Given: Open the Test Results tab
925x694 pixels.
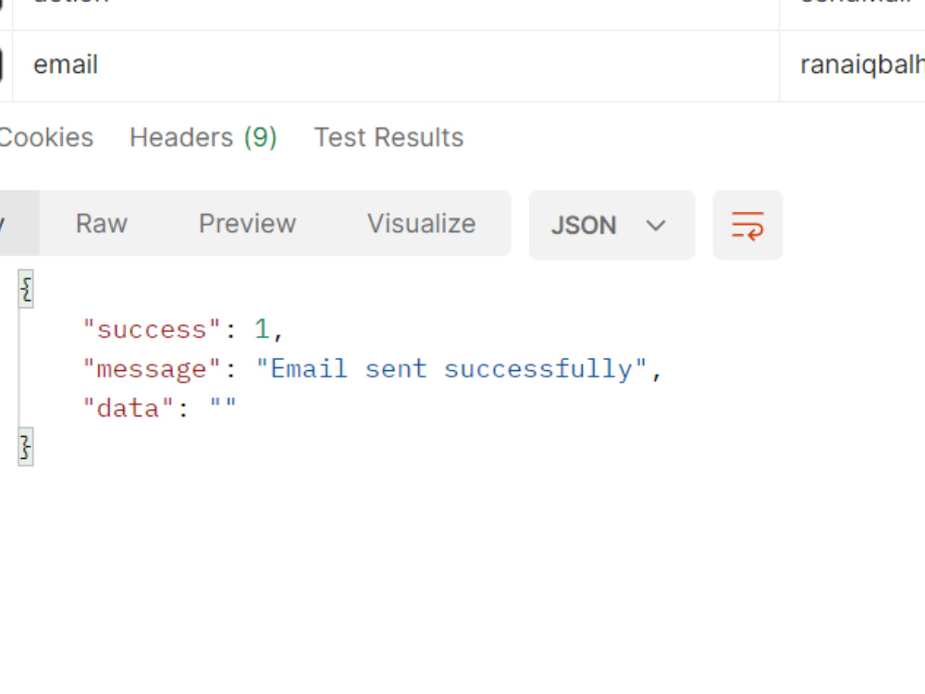Looking at the screenshot, I should click(388, 138).
